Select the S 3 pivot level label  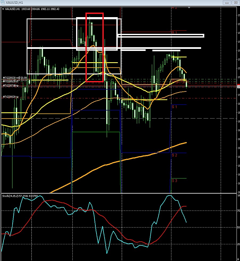(x=174, y=180)
